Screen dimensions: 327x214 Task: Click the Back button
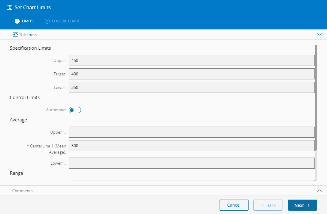tap(268, 205)
